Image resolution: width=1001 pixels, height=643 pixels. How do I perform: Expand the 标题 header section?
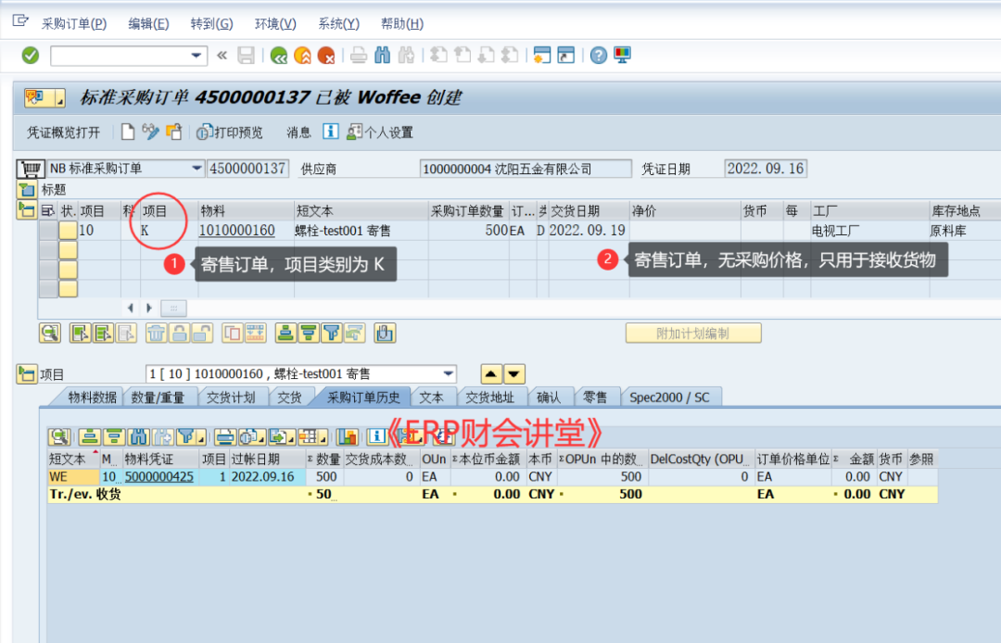(26, 190)
